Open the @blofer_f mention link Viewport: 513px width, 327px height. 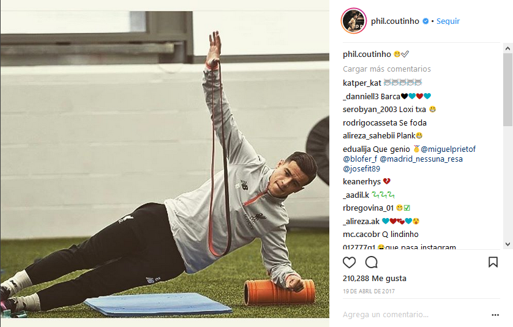pos(360,159)
